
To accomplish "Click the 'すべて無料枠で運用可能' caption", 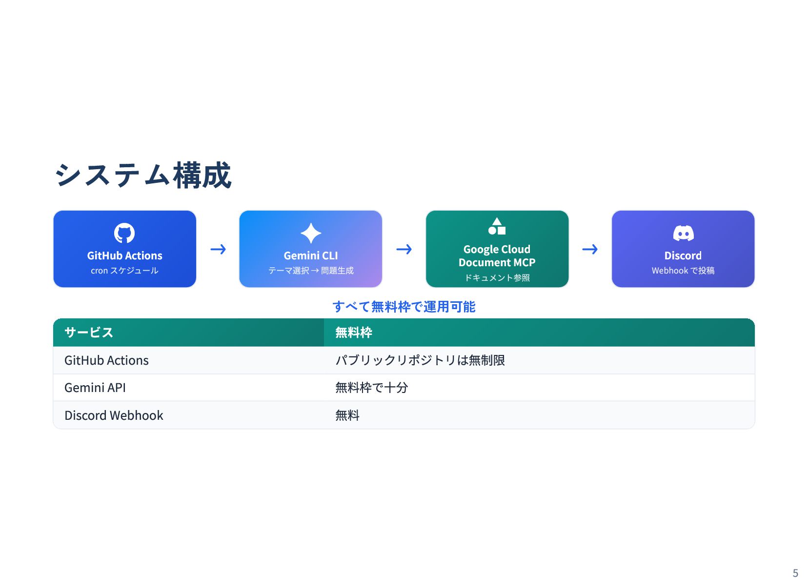I will (404, 307).
